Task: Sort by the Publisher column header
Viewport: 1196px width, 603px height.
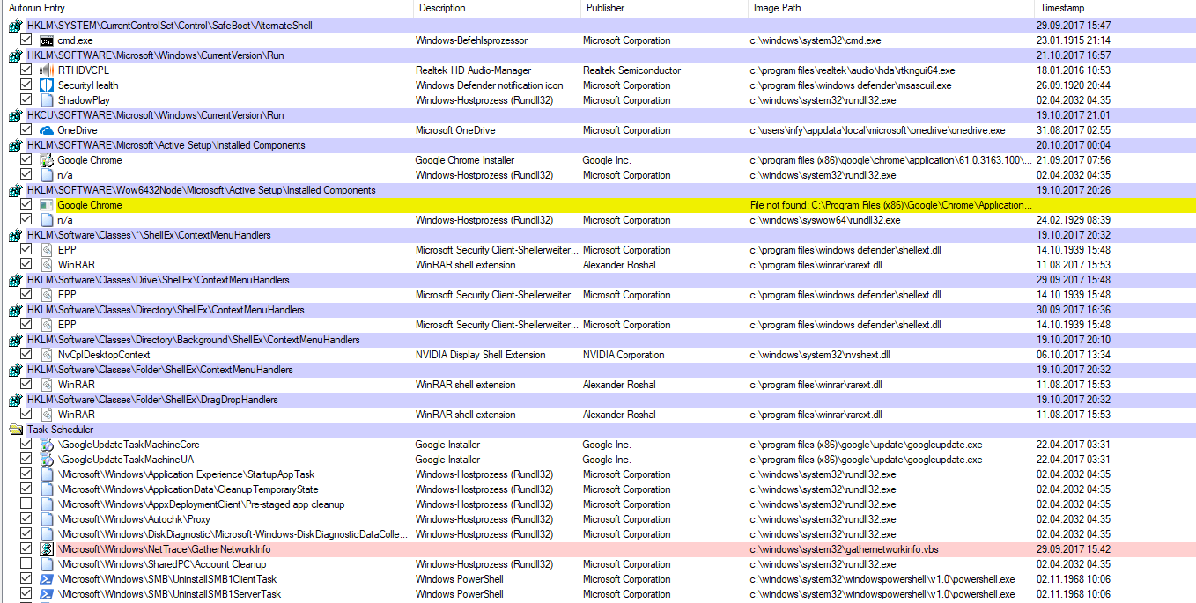Action: tap(665, 8)
